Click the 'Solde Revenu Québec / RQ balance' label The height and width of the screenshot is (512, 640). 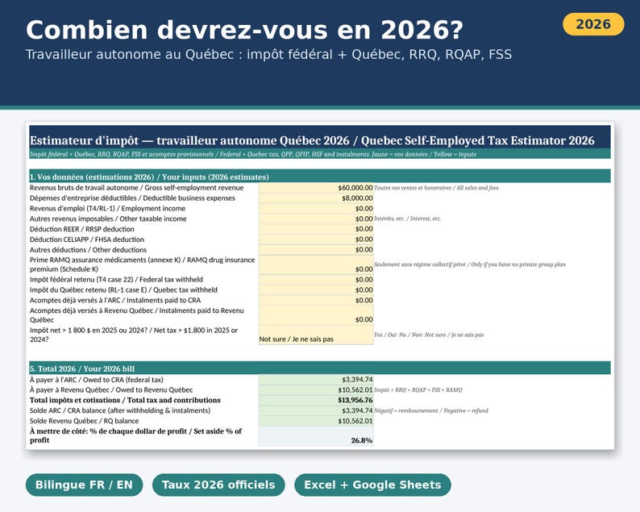tap(84, 421)
